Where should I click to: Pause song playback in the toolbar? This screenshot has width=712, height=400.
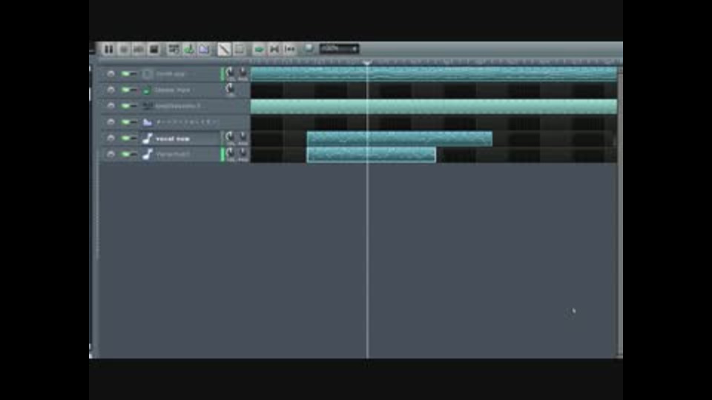pyautogui.click(x=108, y=49)
